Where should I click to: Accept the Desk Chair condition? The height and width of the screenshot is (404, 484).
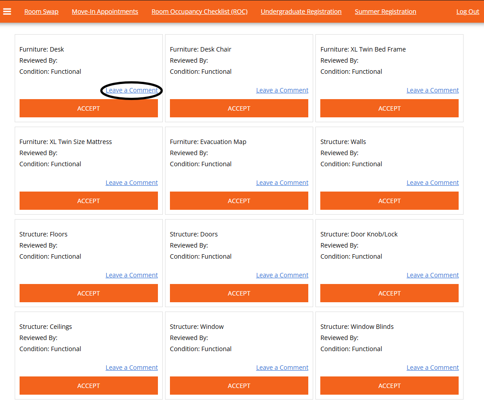tap(239, 108)
